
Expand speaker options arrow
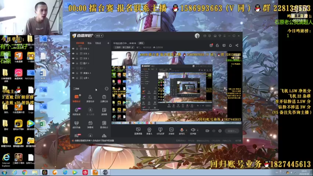click(198, 130)
